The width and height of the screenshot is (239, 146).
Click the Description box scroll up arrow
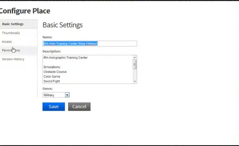click(135, 58)
